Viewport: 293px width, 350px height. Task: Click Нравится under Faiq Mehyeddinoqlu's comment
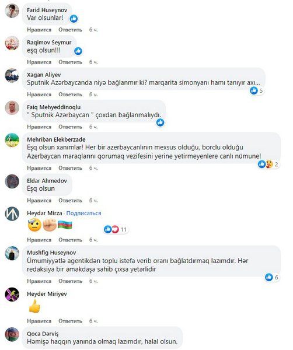[39, 127]
